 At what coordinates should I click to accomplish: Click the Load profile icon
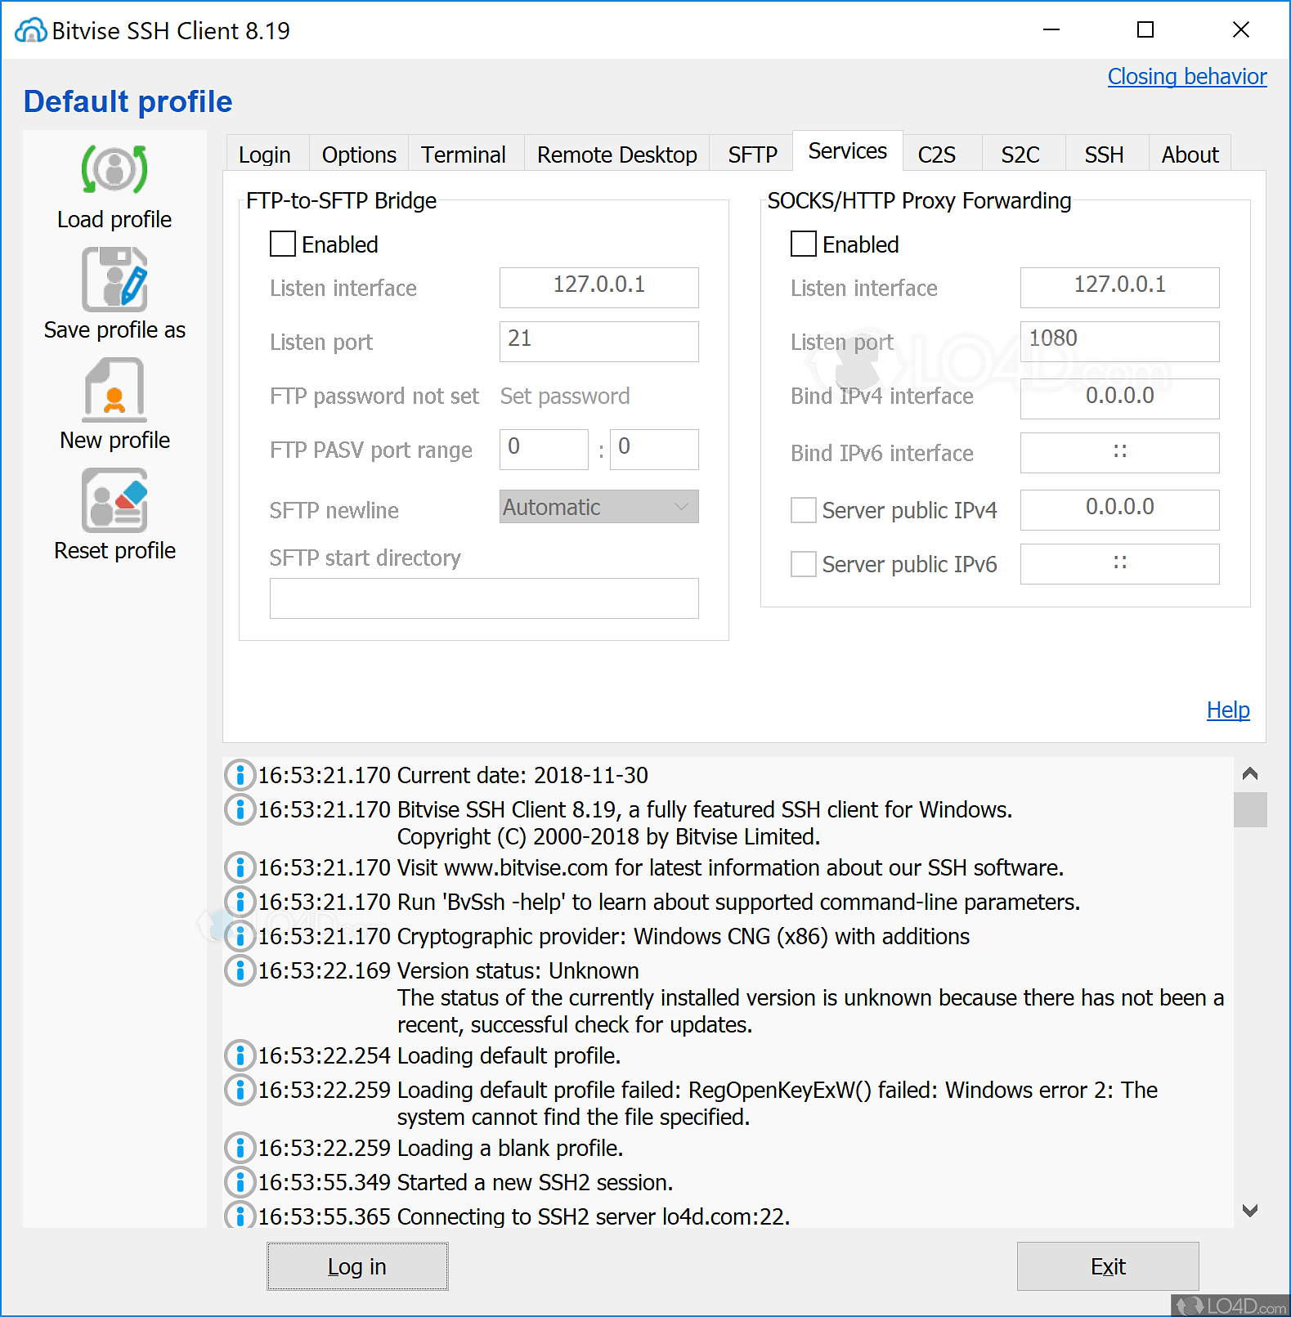114,169
